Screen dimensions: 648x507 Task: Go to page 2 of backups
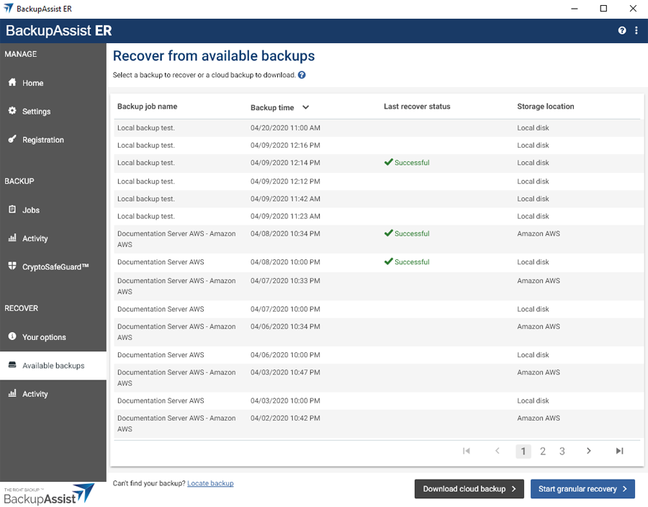(543, 452)
